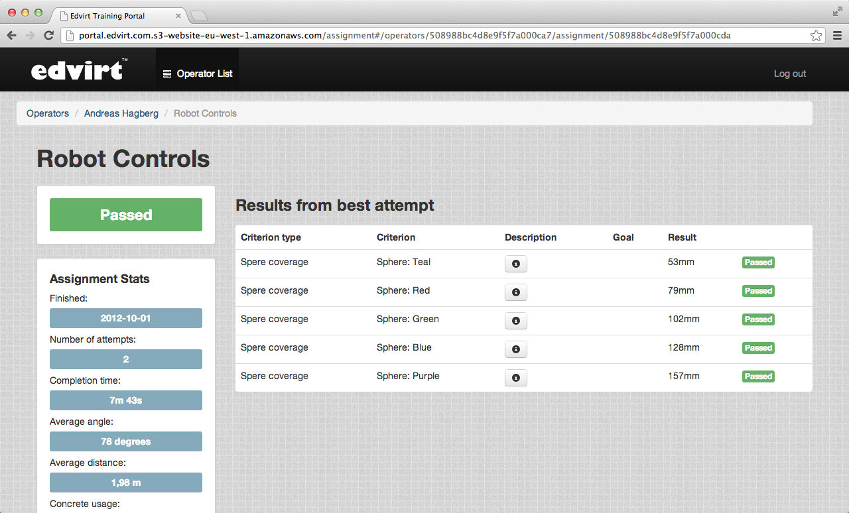Reload the page with refresh icon
849x513 pixels.
[x=48, y=35]
